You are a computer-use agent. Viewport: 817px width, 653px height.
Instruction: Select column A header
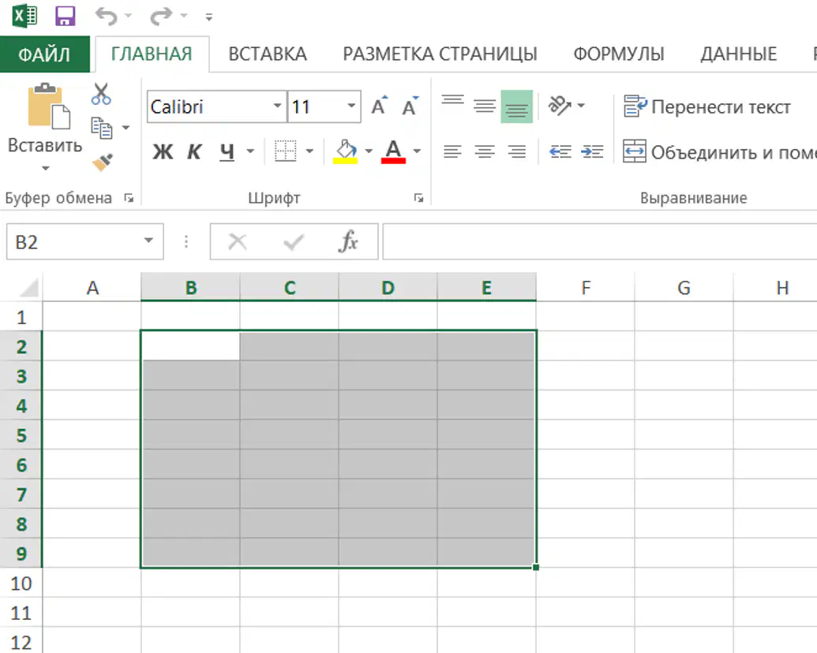click(92, 287)
